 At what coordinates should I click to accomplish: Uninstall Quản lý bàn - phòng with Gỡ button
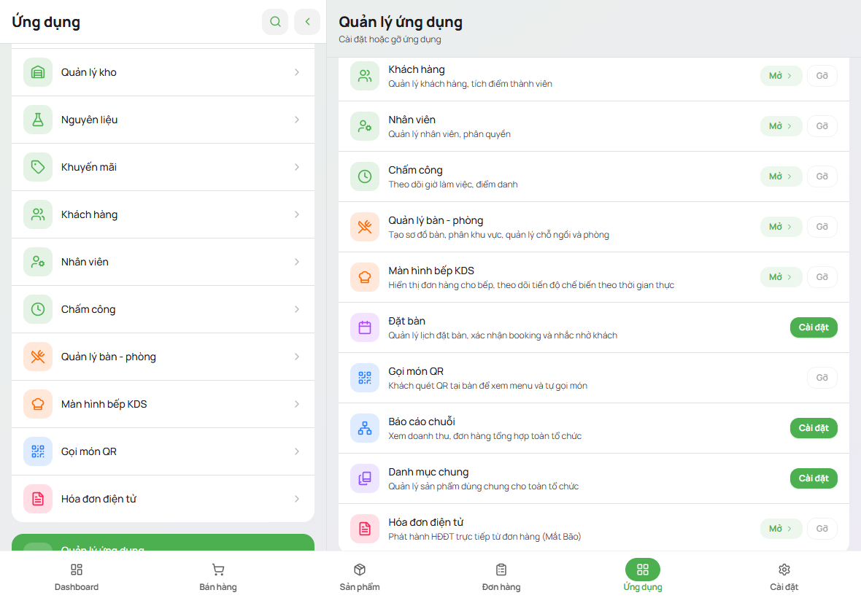pos(822,227)
